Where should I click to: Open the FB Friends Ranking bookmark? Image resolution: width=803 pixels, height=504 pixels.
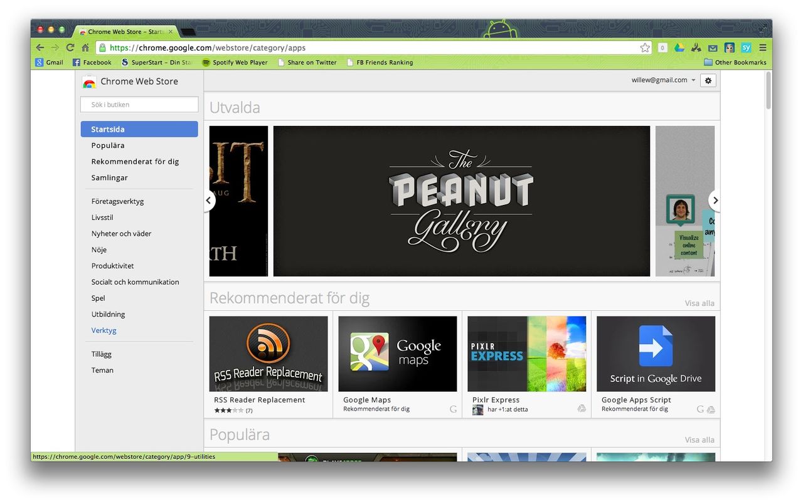(x=380, y=62)
